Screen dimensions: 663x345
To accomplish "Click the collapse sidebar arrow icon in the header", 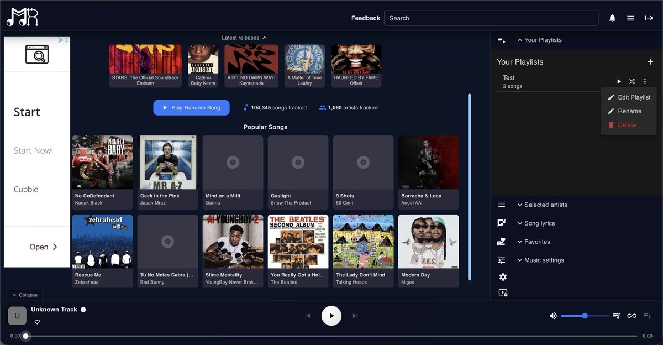I will tap(649, 18).
